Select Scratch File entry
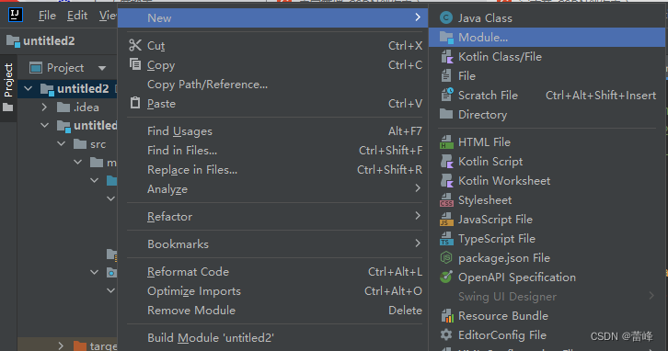Image resolution: width=668 pixels, height=351 pixels. point(547,96)
